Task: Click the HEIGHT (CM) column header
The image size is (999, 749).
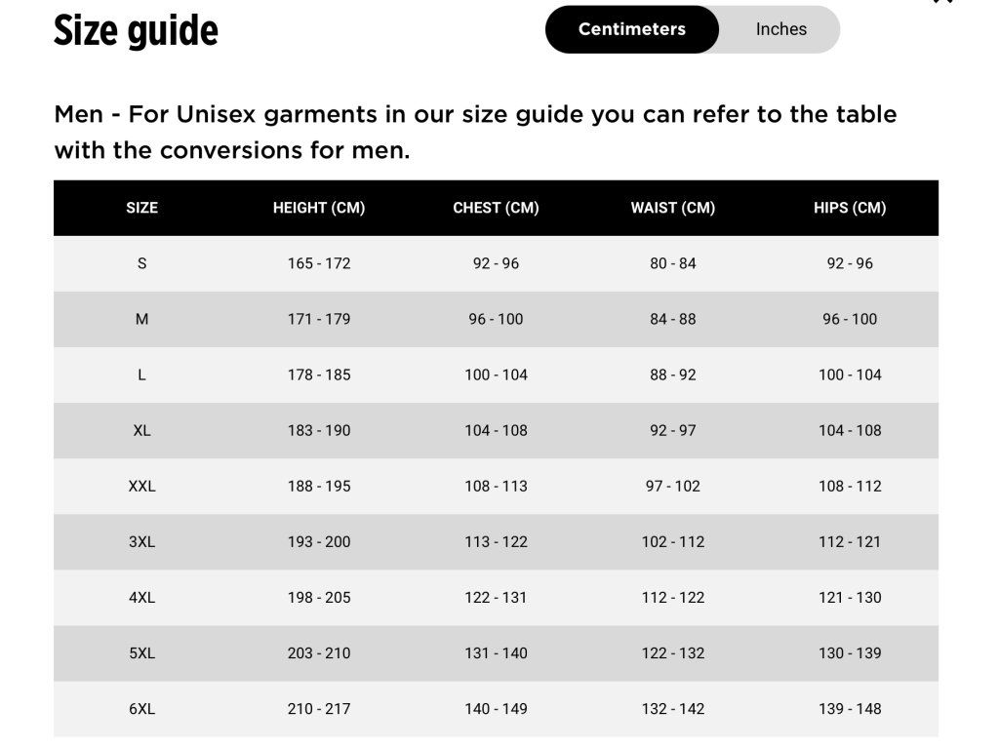Action: 319,208
